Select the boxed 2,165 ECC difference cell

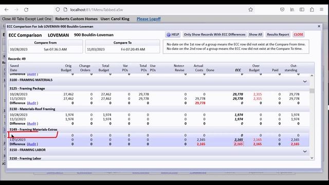click(x=239, y=144)
